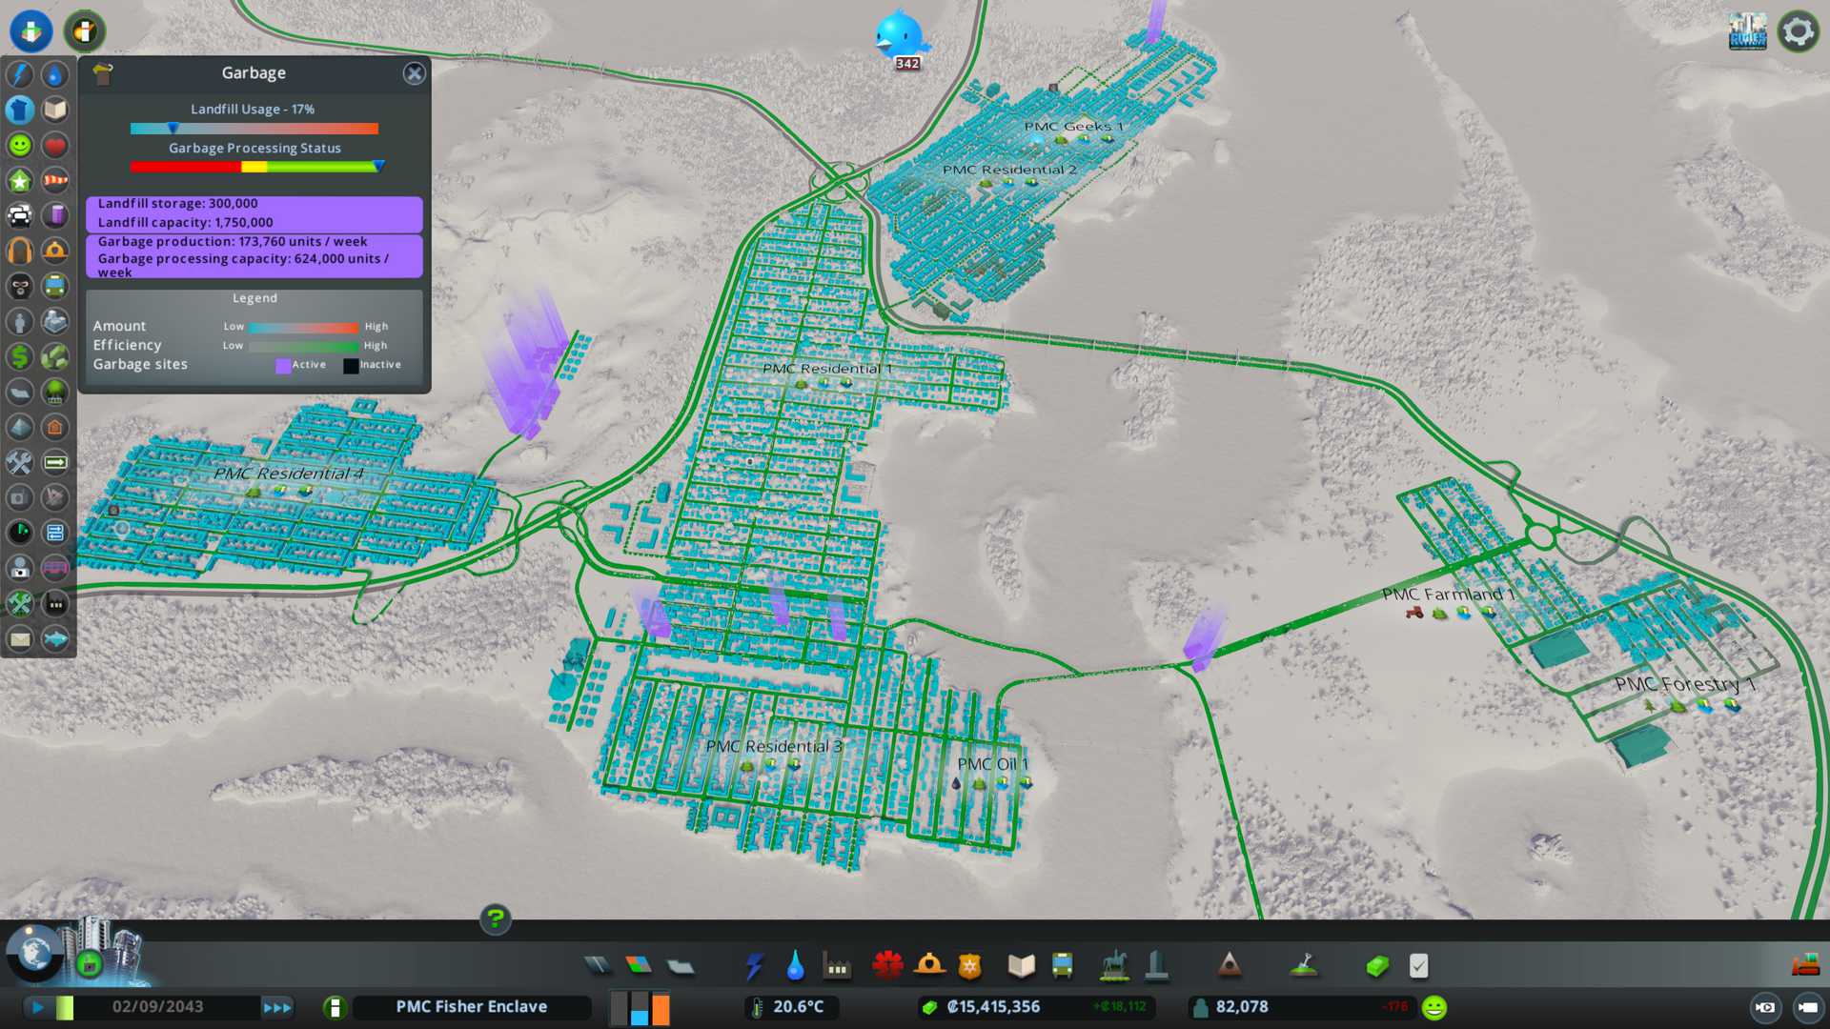1830x1029 pixels.
Task: Change simulation speed with arrows button
Action: pos(277,1007)
